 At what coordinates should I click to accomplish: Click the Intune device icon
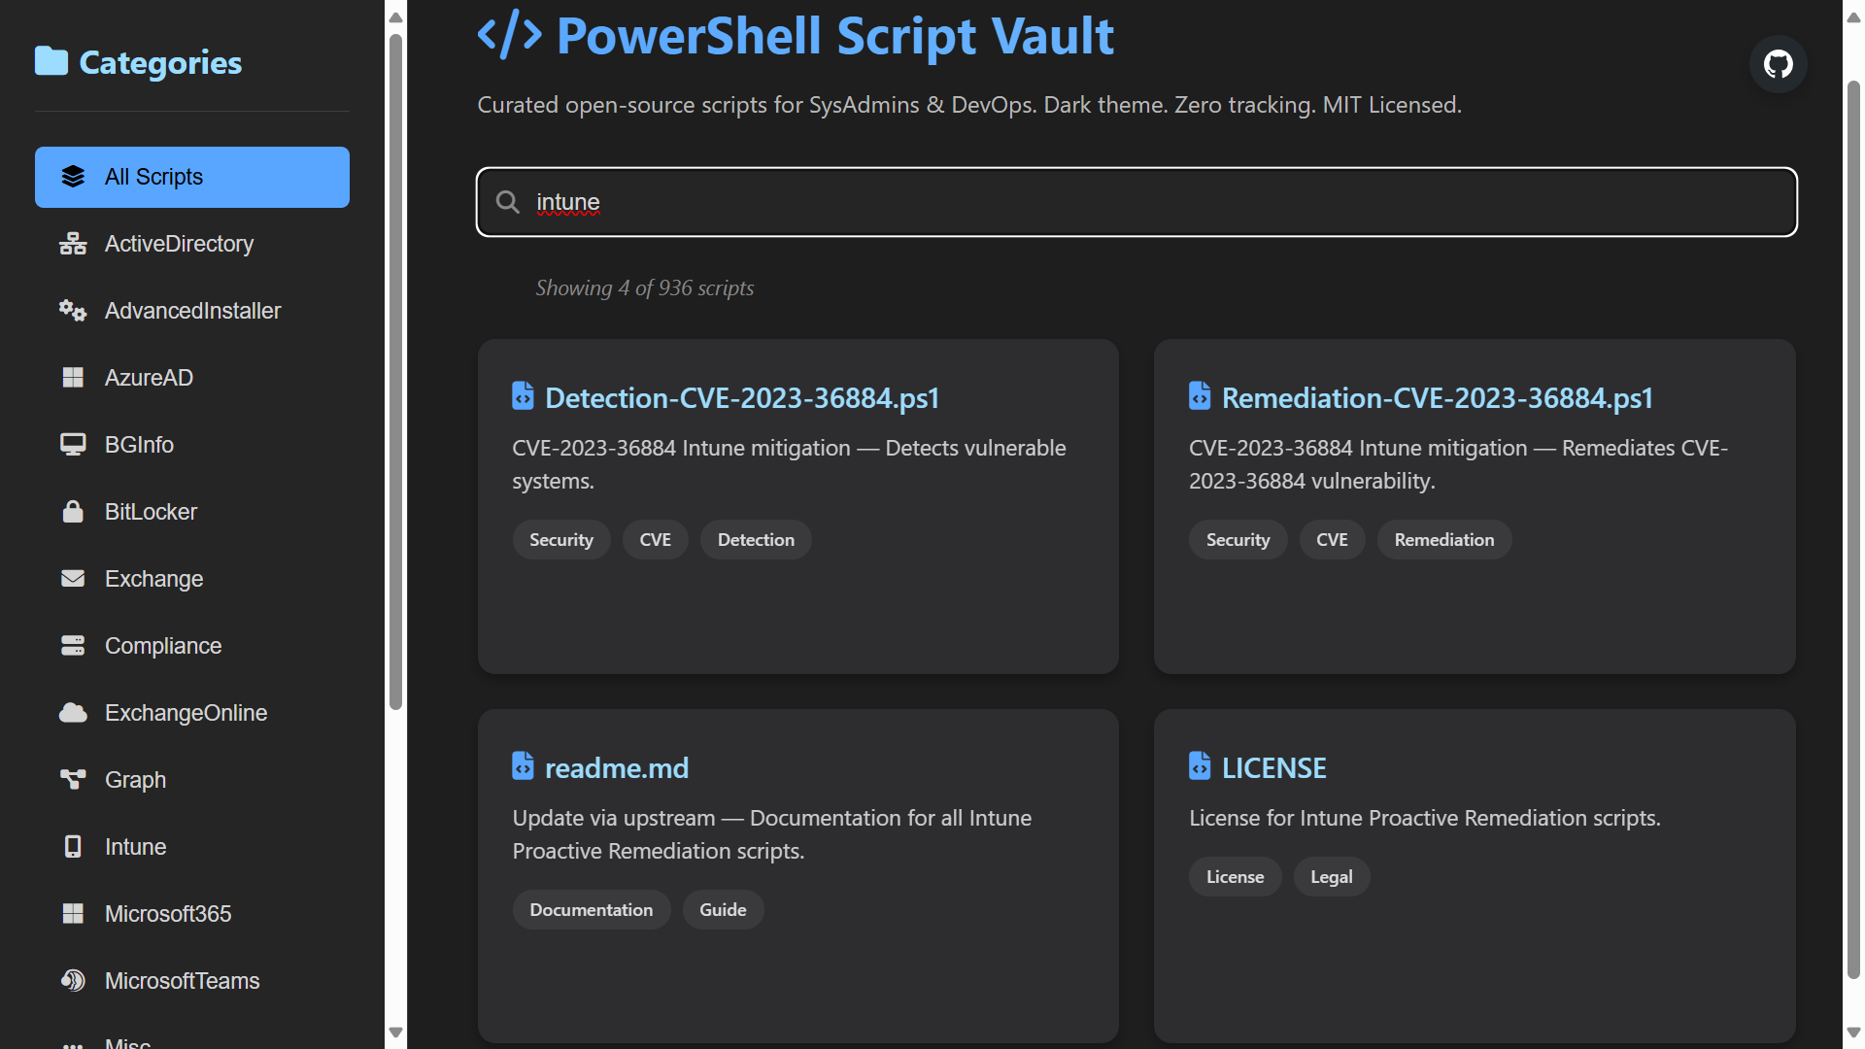coord(73,847)
